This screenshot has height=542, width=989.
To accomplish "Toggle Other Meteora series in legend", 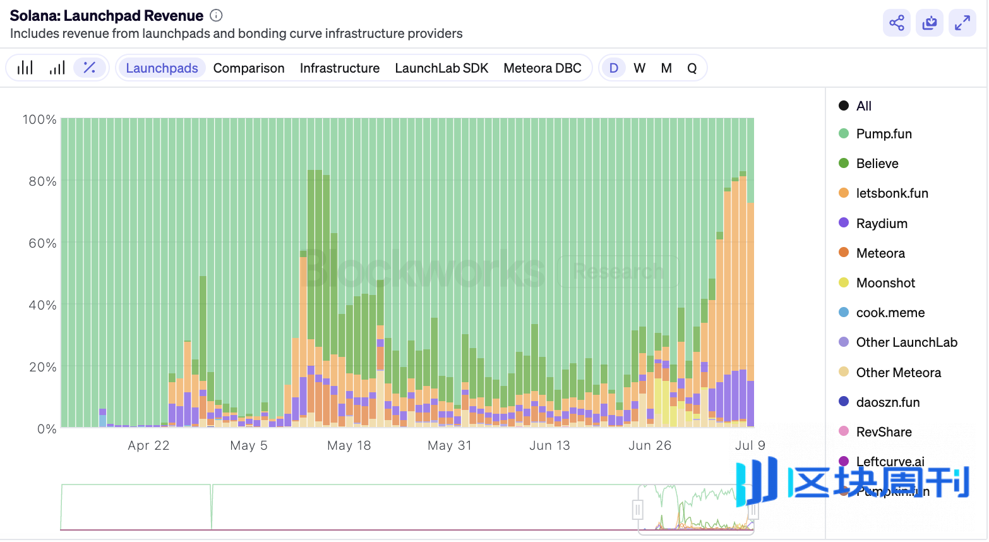I will tap(890, 372).
